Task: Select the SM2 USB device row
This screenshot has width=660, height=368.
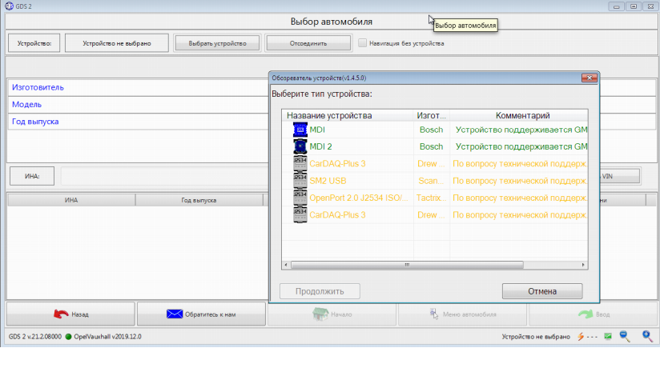Action: [x=435, y=181]
